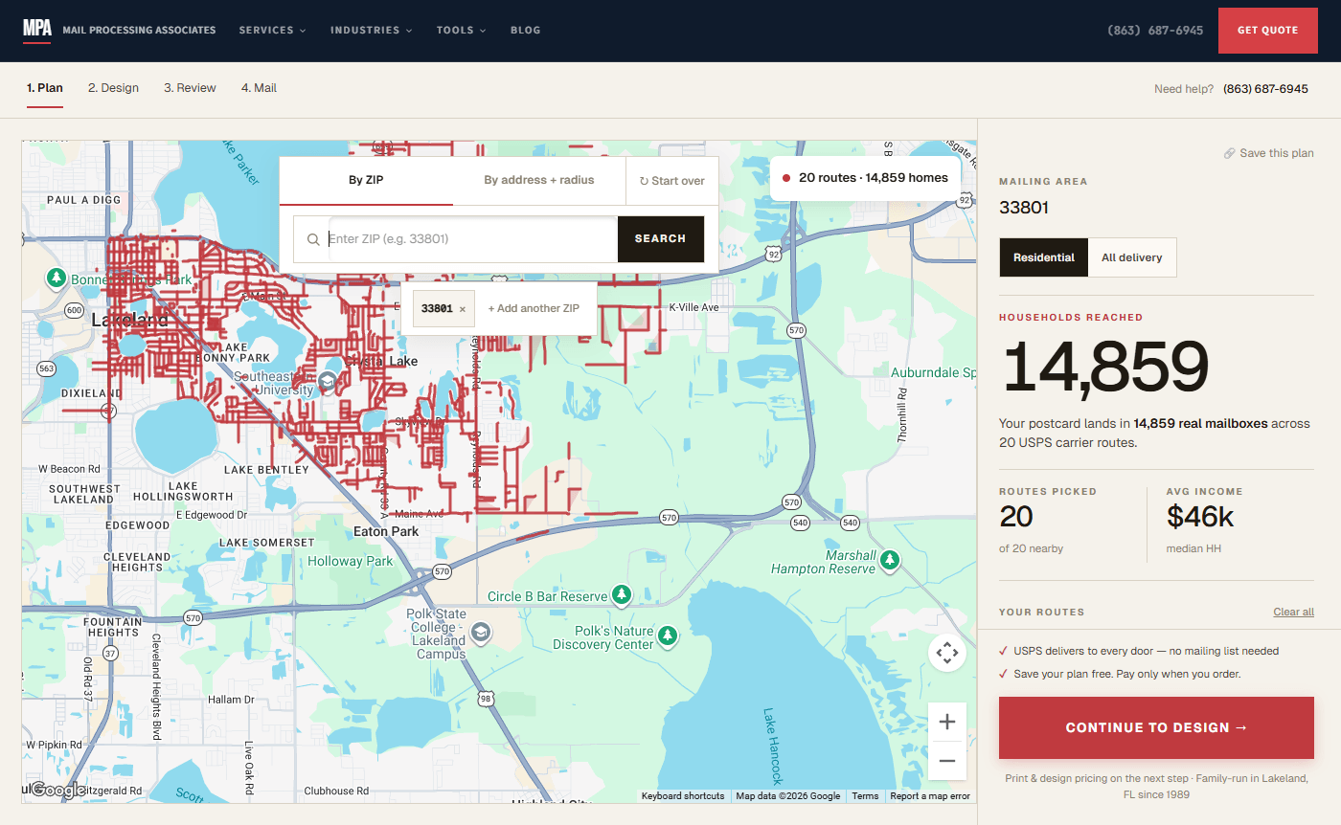Click the Lakeland city label on map
This screenshot has height=825, width=1341.
130,320
